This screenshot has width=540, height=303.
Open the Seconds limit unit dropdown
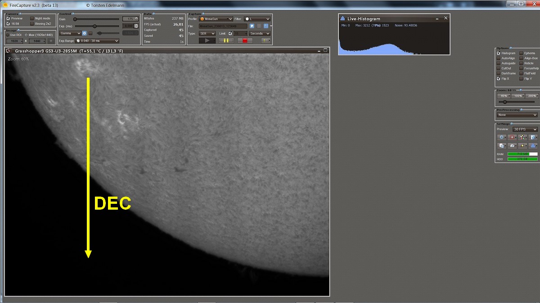(260, 33)
